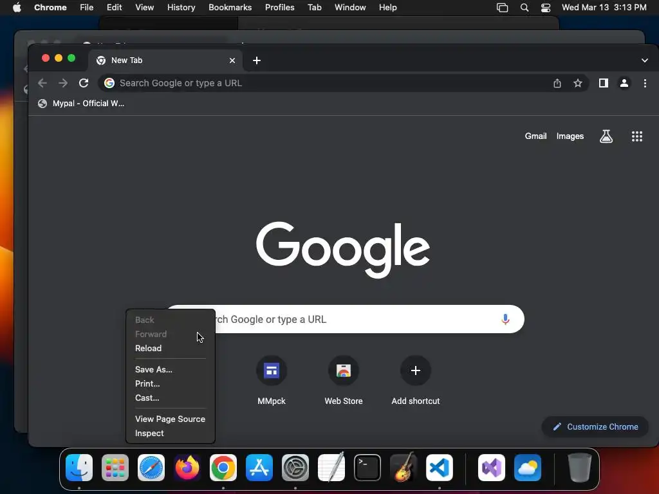Screen dimensions: 659x494
Task: Click the date and time clock
Action: [x=604, y=8]
